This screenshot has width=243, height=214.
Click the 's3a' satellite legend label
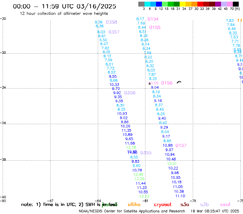click(185, 204)
